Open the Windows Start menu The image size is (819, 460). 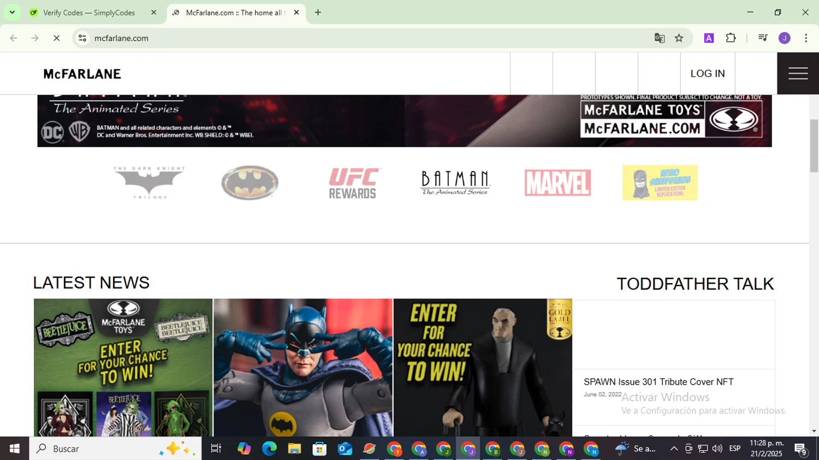[15, 449]
